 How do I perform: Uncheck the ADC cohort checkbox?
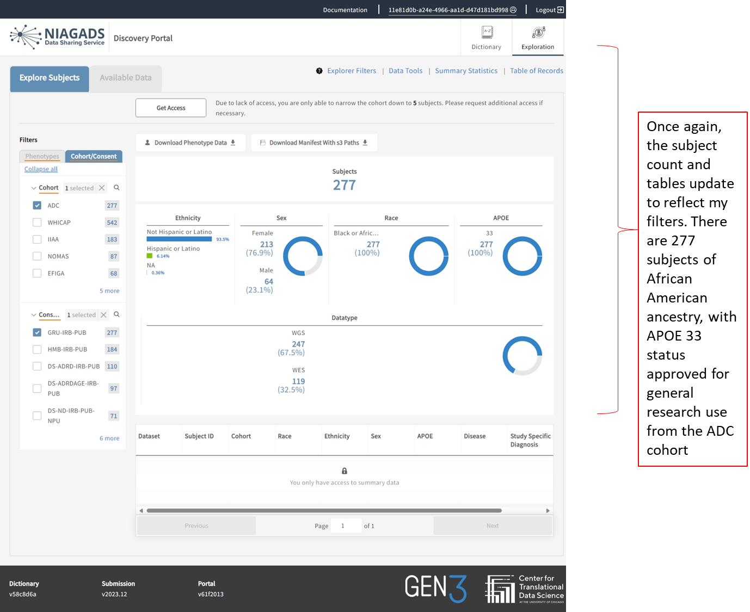[x=37, y=206]
